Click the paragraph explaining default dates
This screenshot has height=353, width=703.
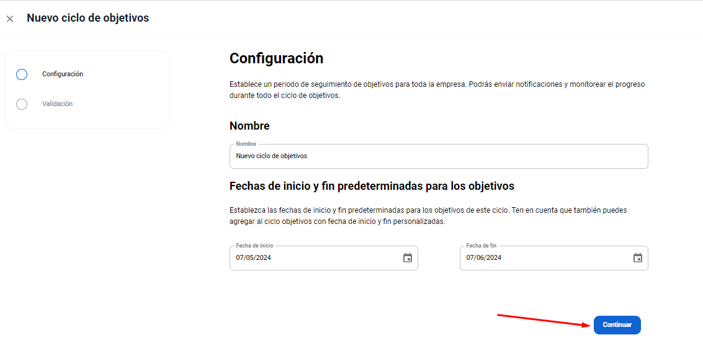428,216
